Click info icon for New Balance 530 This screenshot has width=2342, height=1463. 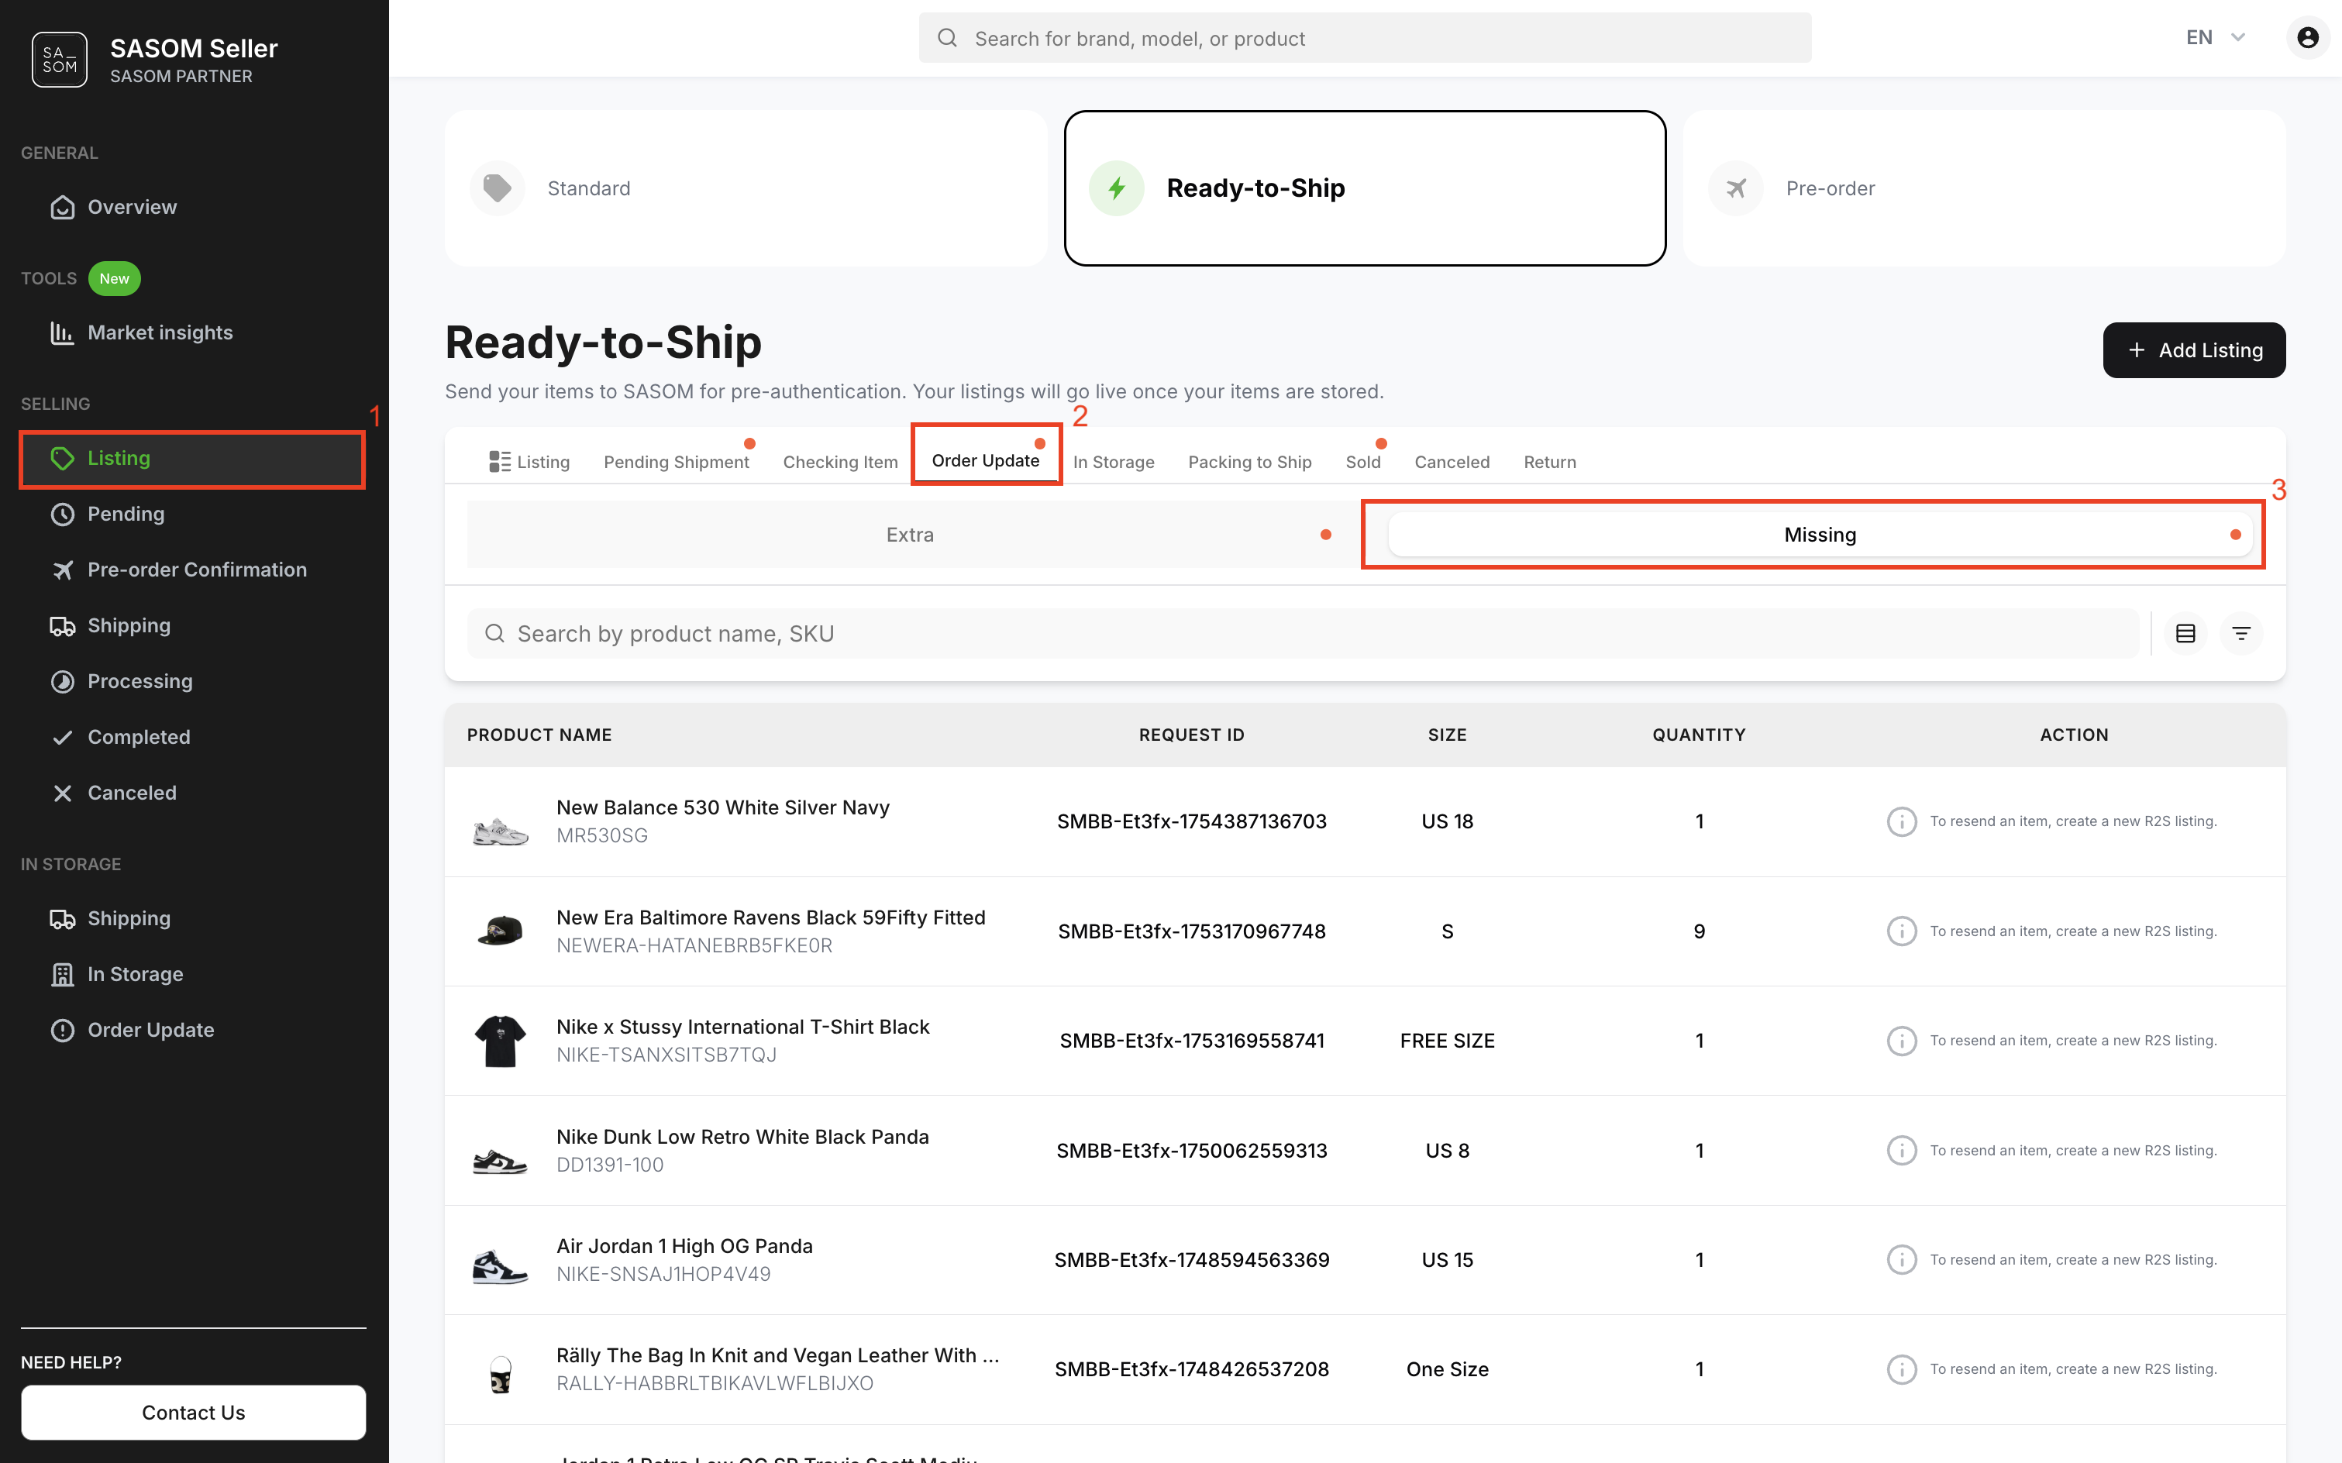pos(1901,821)
